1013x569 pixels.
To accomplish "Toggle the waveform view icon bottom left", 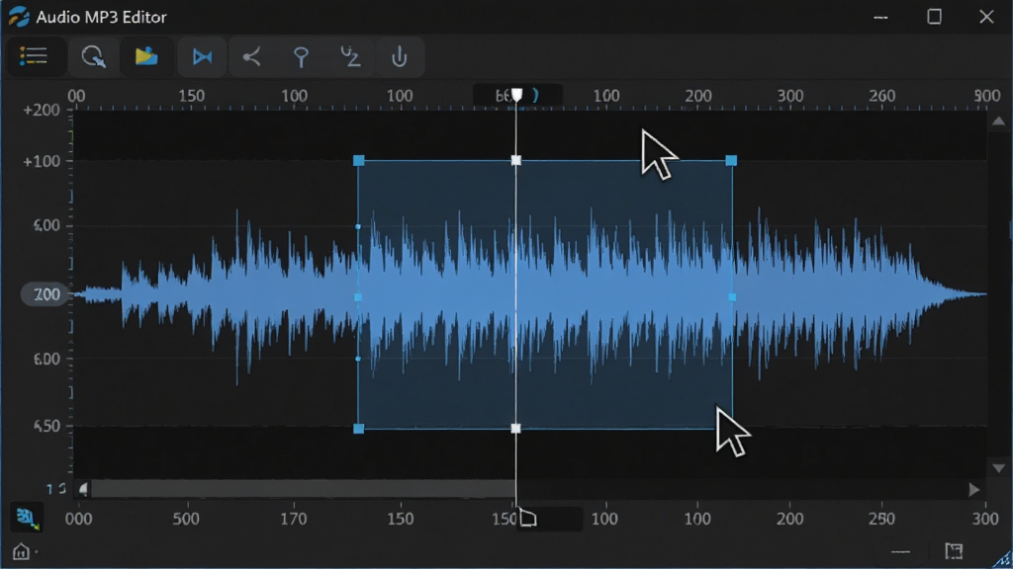I will (x=27, y=518).
